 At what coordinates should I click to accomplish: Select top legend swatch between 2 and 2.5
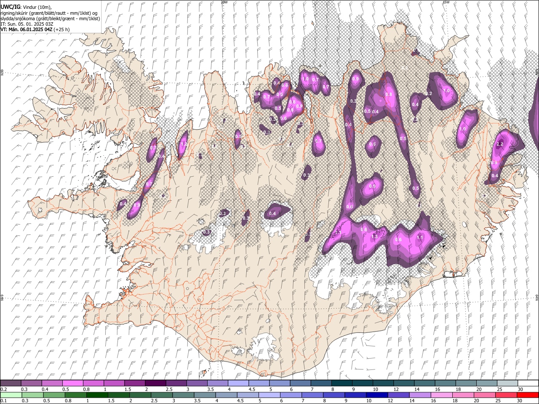155,383
